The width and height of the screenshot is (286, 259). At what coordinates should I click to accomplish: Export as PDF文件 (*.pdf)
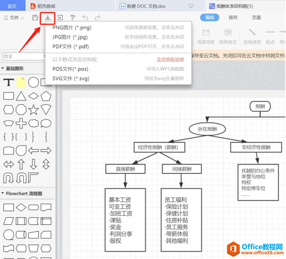coord(118,46)
